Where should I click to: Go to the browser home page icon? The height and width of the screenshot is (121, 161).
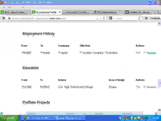click(146, 18)
